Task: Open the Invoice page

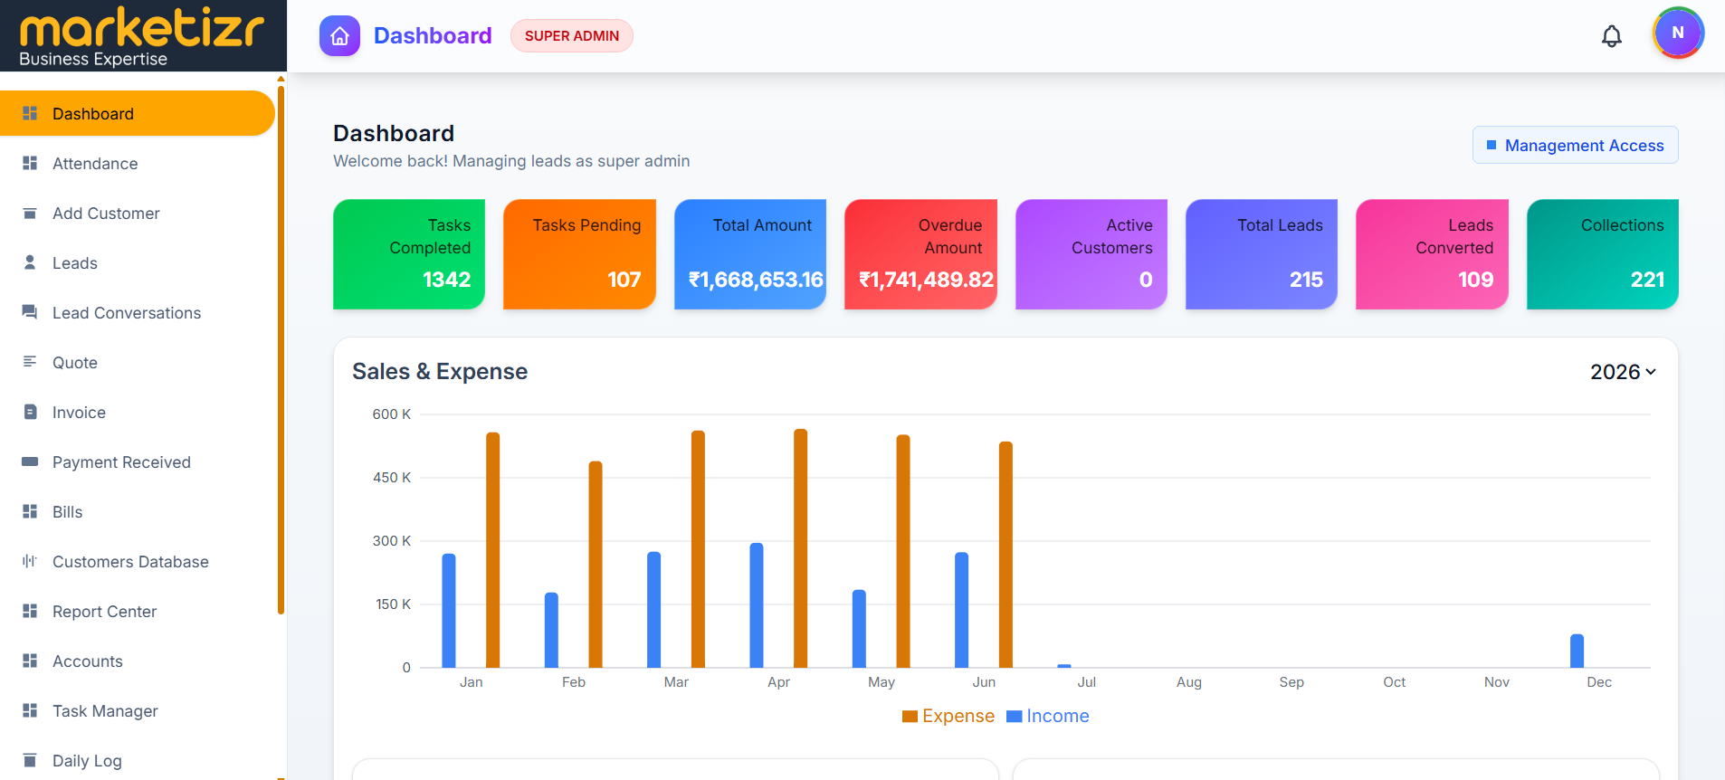Action: [x=138, y=412]
